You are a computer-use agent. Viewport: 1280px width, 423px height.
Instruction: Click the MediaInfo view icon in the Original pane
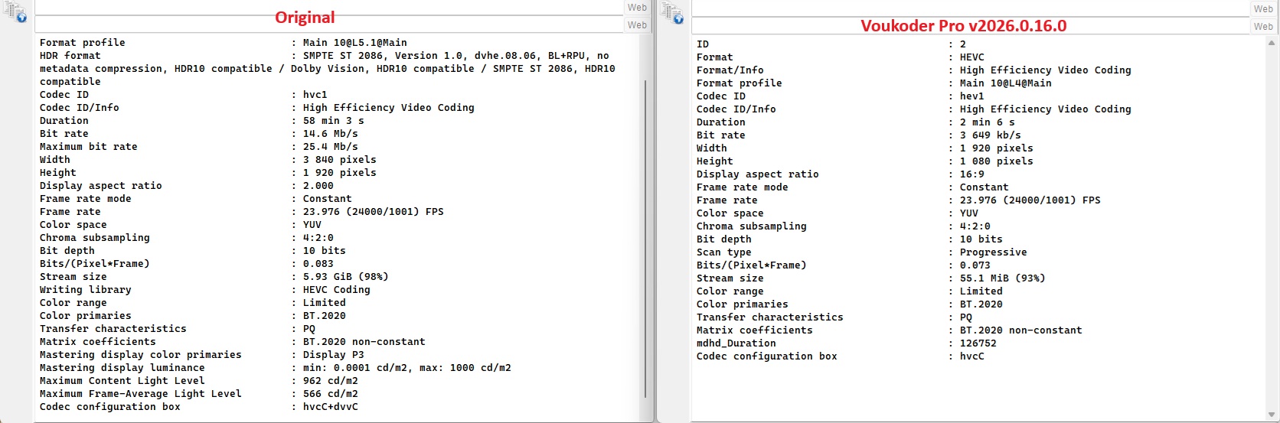click(16, 13)
